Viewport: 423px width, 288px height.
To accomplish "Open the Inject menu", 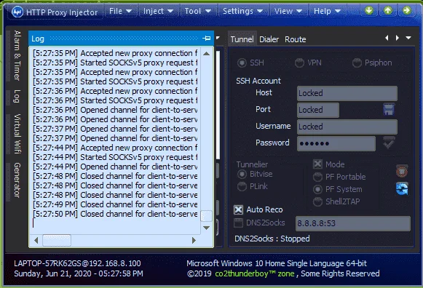I will point(158,11).
